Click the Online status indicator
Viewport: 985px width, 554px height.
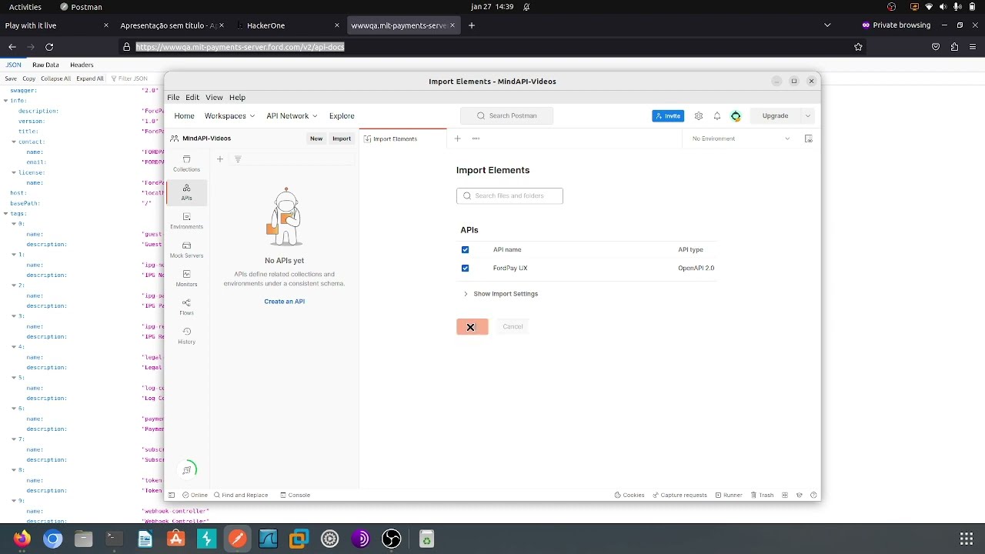195,495
